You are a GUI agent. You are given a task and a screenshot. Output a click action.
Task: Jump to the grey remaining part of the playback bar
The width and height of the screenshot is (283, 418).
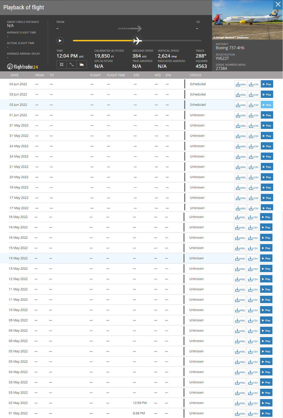[172, 41]
